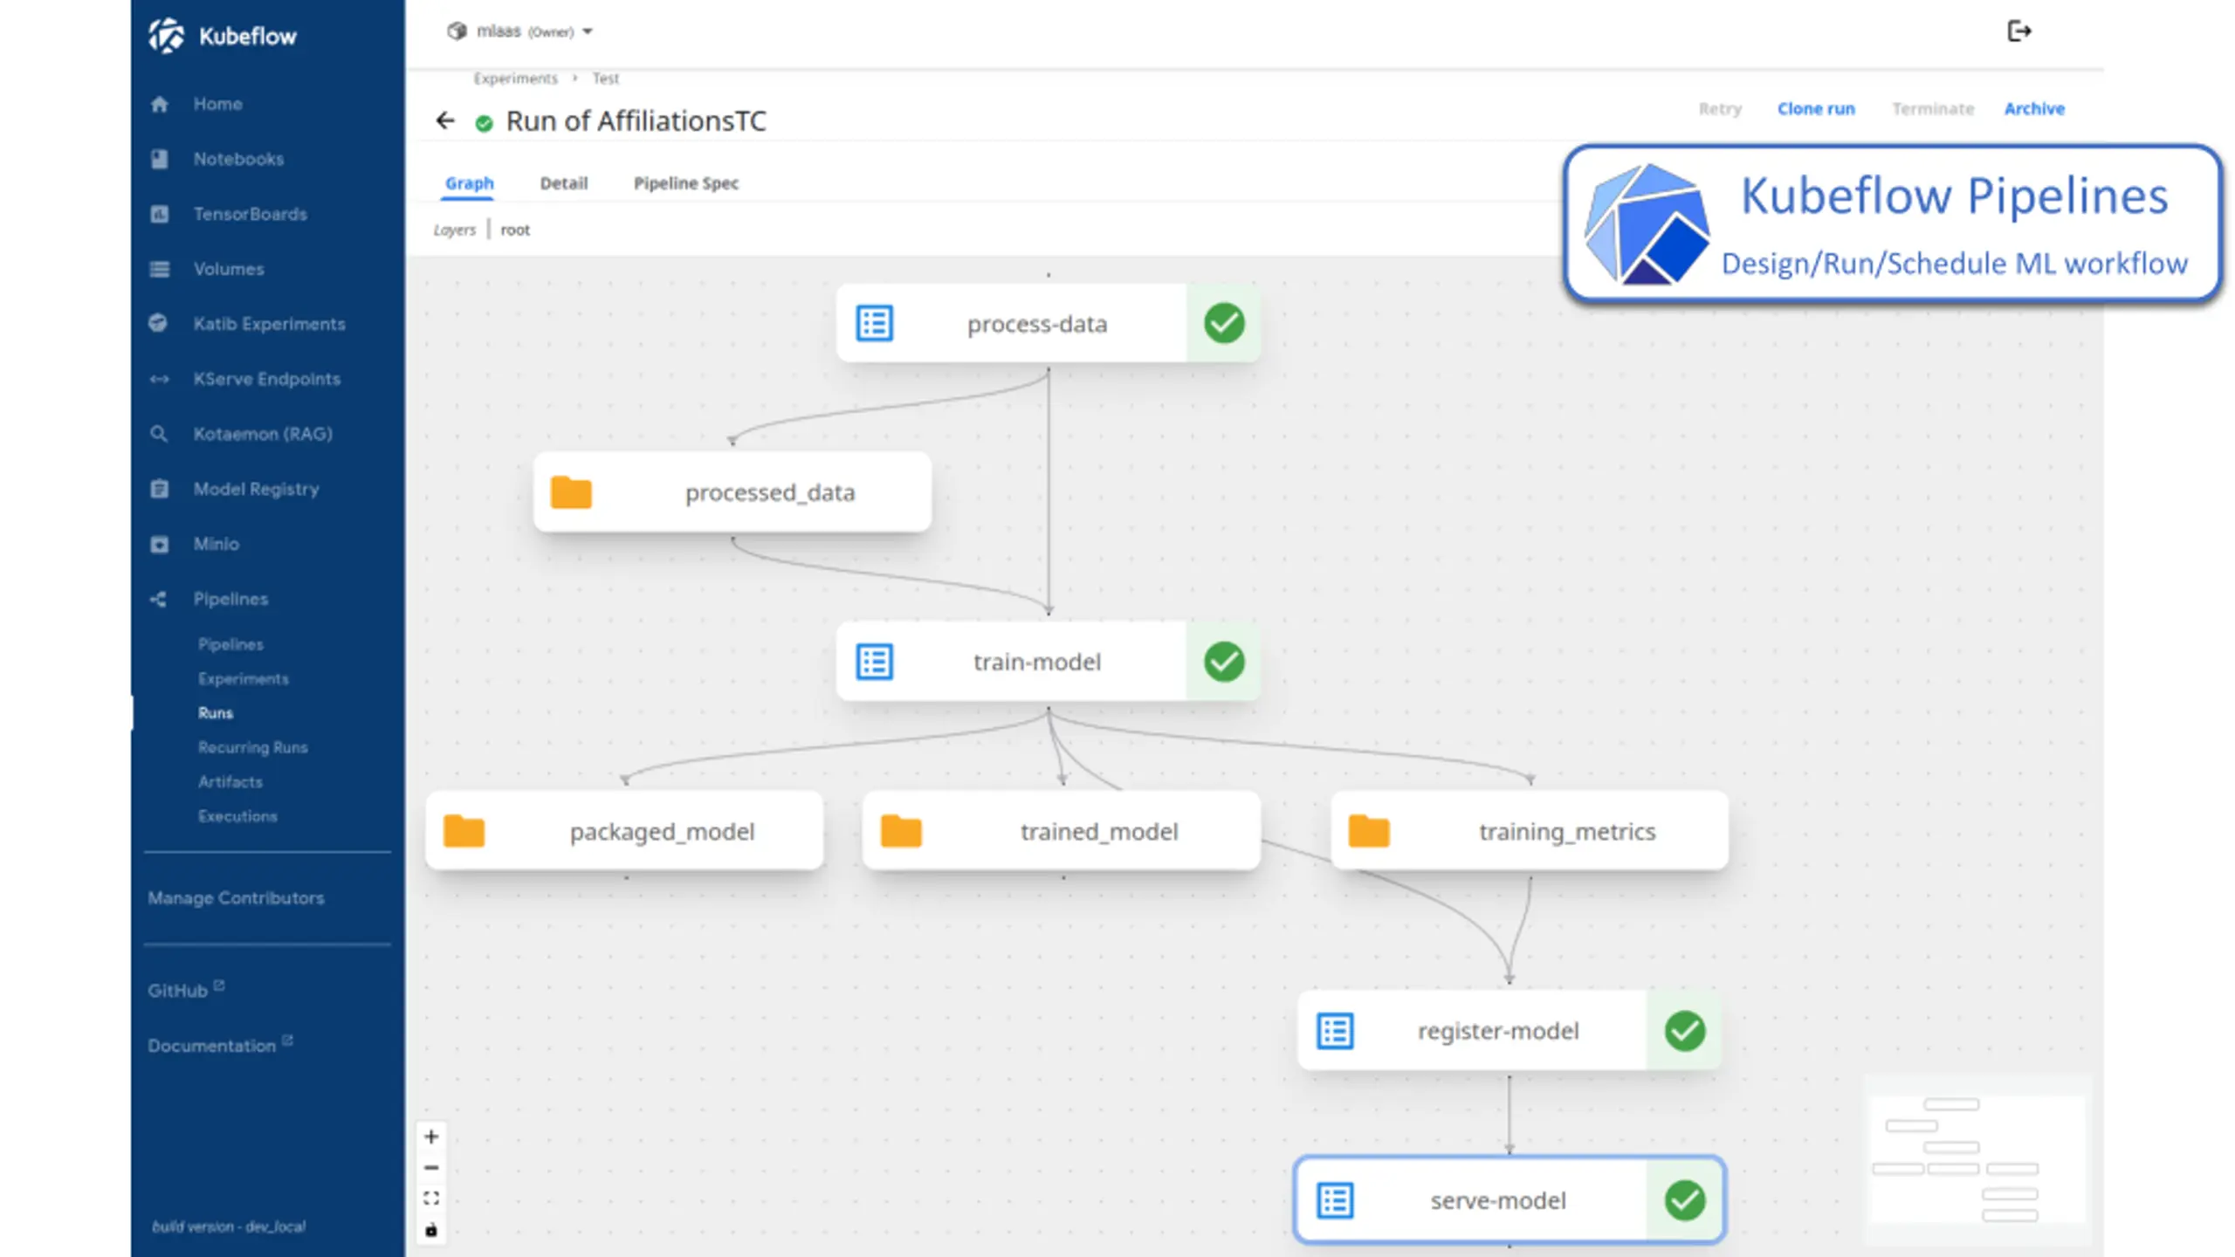This screenshot has height=1257, width=2235.
Task: Open TensorBoards in sidebar
Action: coord(250,214)
